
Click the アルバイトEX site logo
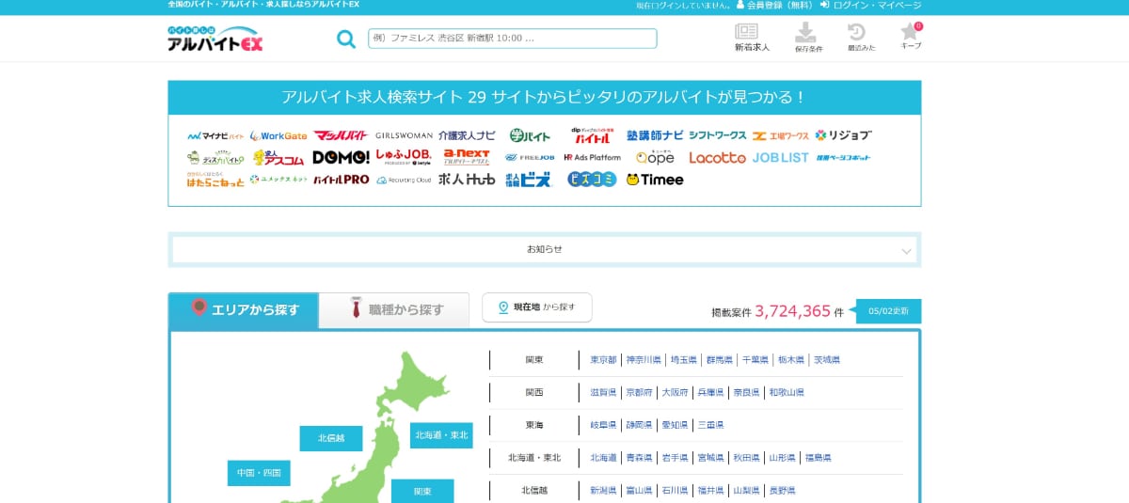click(x=215, y=39)
